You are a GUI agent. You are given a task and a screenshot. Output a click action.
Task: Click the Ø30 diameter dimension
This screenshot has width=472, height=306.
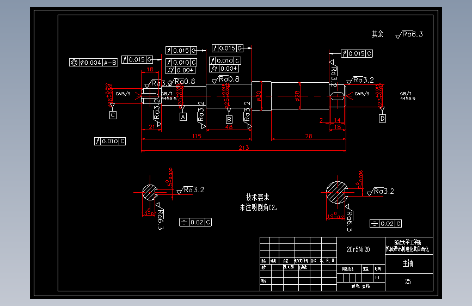click(259, 96)
